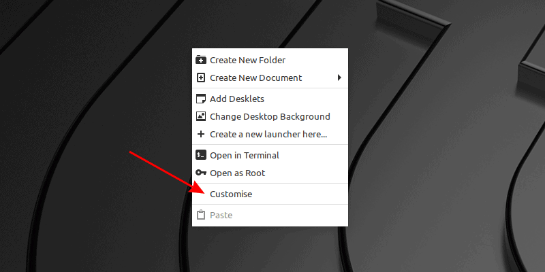The width and height of the screenshot is (545, 272).
Task: Click the key icon for Open as Root
Action: click(201, 173)
